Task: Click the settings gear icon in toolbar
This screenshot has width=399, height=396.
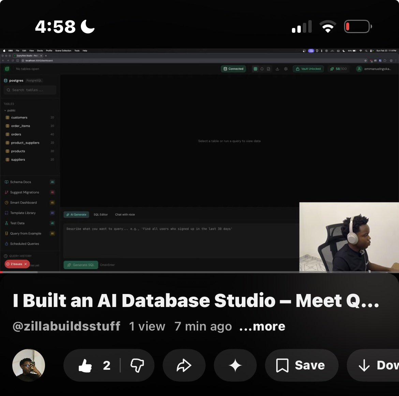Action: pos(286,69)
